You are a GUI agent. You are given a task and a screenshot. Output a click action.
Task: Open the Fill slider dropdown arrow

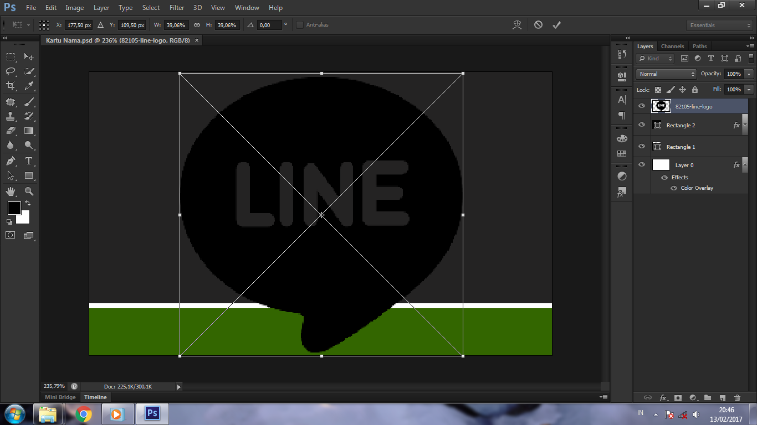coord(749,90)
